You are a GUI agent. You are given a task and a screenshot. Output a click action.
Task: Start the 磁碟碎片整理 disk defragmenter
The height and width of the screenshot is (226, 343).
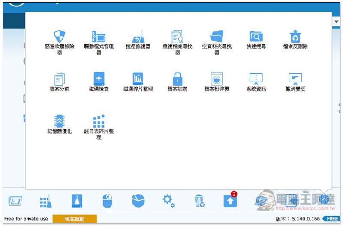point(138,79)
